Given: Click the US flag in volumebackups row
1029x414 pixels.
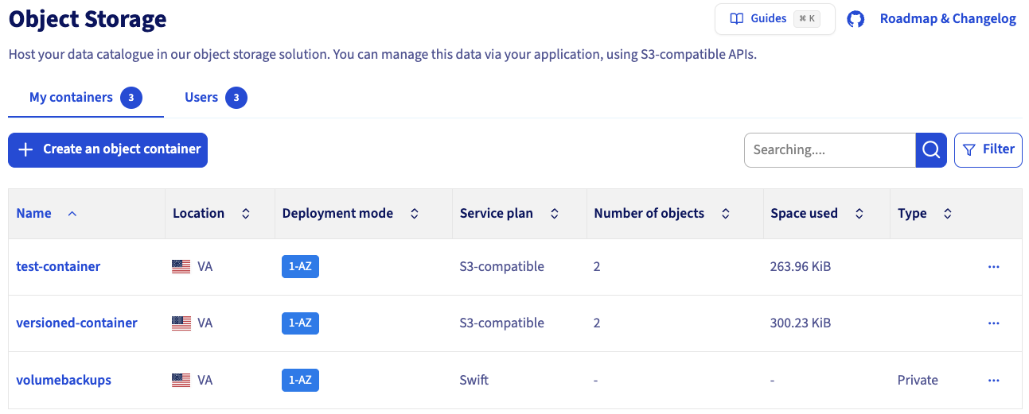Looking at the screenshot, I should coord(181,381).
